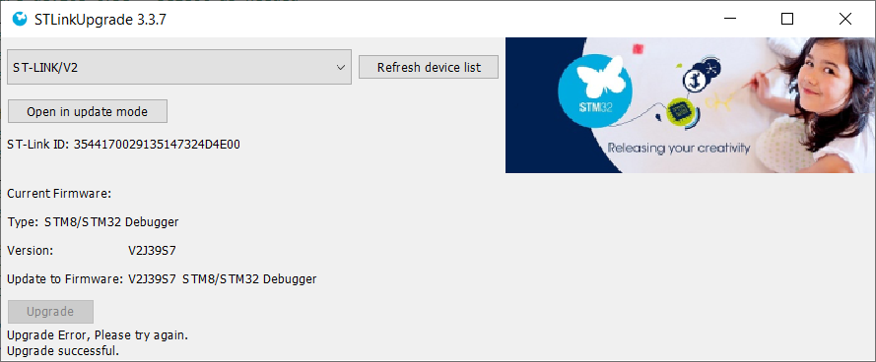Maximize the STLinkUpgrade window
The width and height of the screenshot is (876, 362).
[787, 19]
